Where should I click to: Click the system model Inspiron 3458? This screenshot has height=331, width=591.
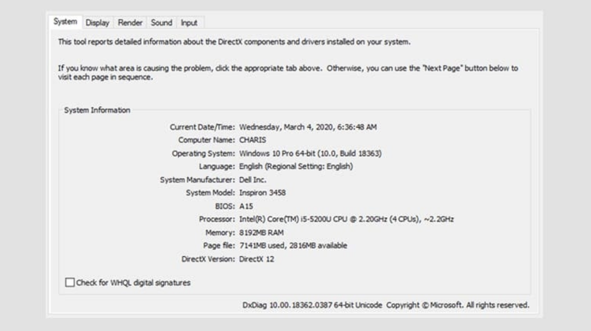tap(262, 193)
